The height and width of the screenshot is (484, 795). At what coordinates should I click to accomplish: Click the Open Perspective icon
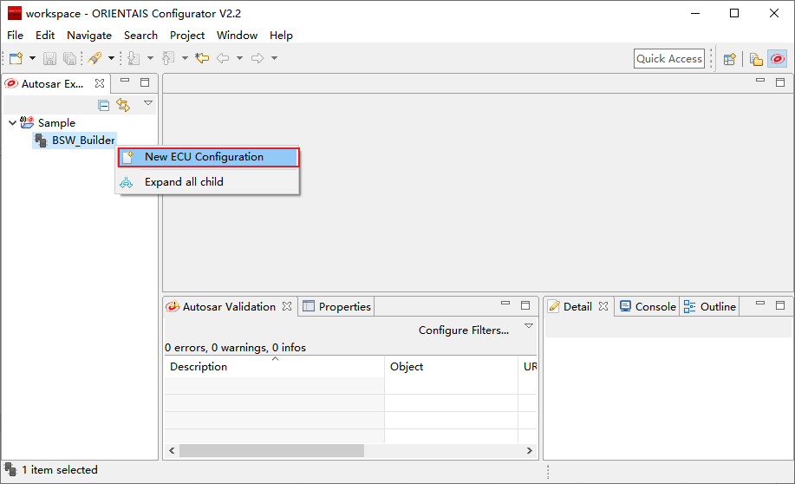point(730,59)
